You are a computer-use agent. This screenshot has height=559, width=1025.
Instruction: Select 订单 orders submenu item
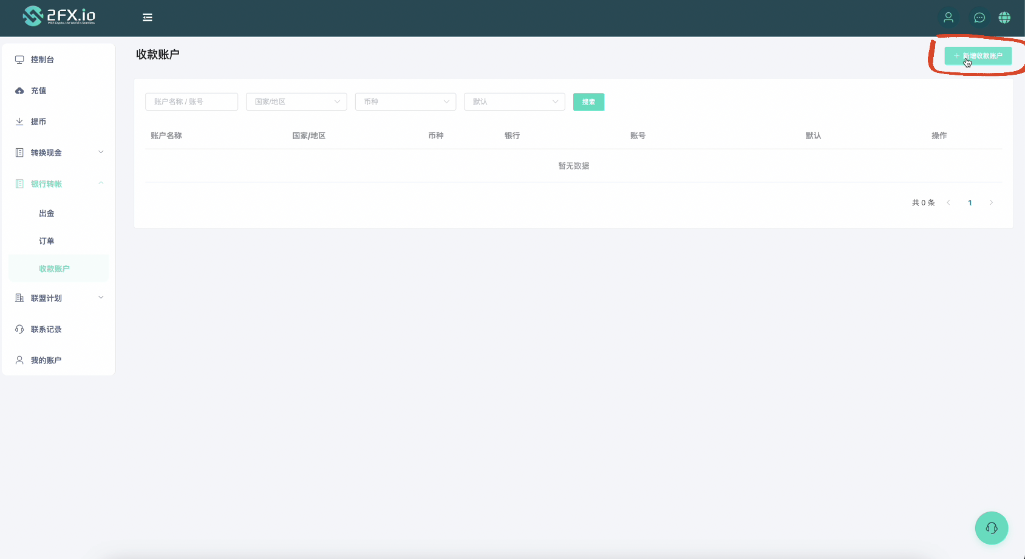point(47,241)
